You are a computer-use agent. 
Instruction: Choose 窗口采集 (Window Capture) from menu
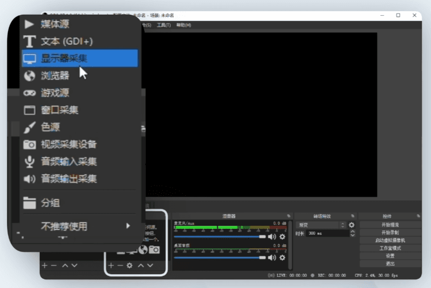(59, 110)
